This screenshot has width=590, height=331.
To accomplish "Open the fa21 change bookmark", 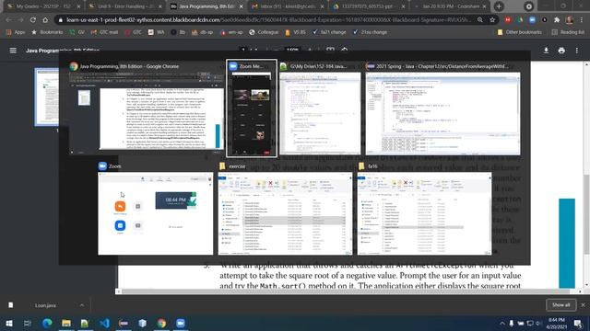I will 329,32.
